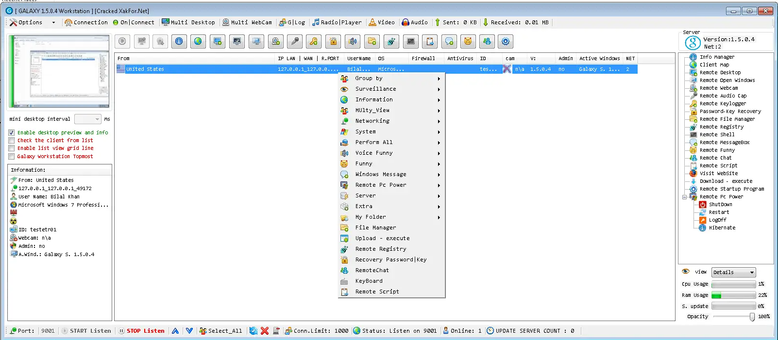Select File Manager in context menu
Screen dimensions: 778x340
391,227
